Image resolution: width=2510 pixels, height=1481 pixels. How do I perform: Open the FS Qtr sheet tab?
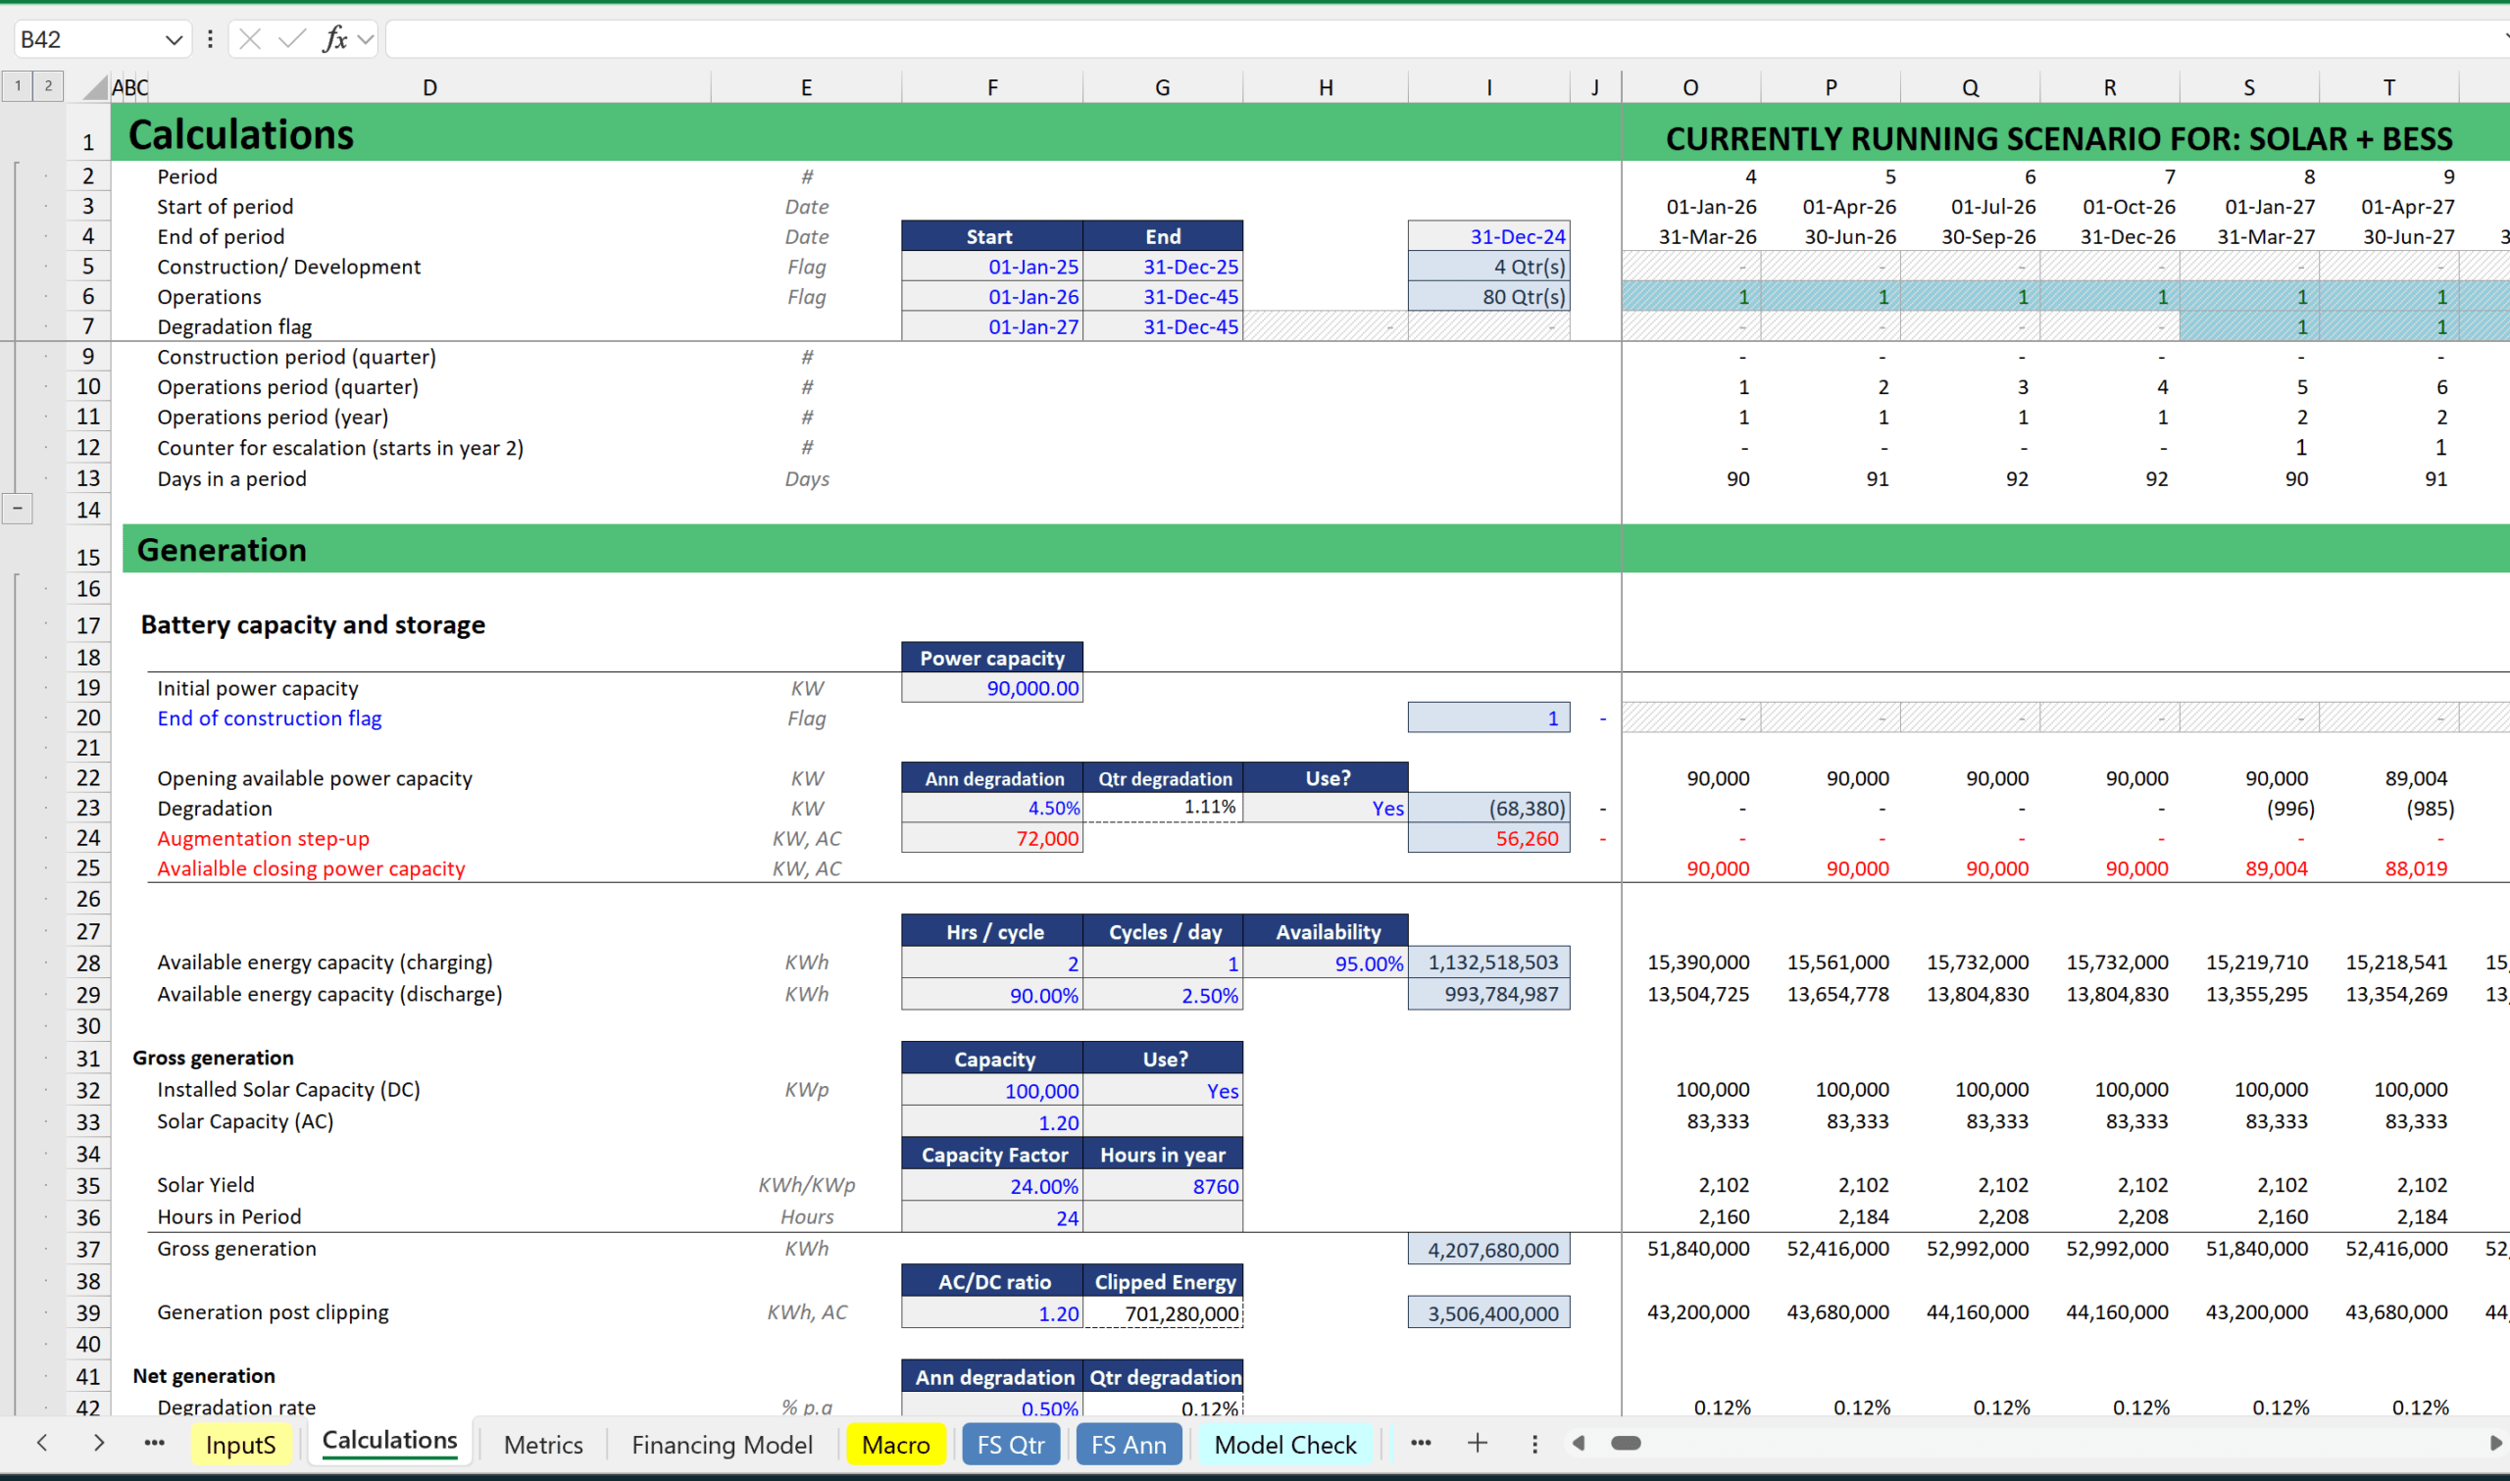click(1010, 1444)
